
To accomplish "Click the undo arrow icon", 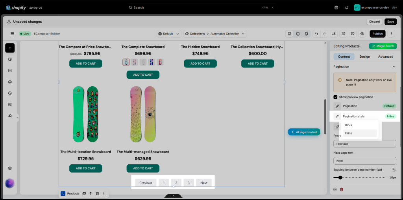I will 317,34.
